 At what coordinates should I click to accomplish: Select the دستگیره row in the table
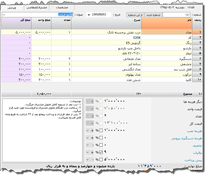pyautogui.click(x=166, y=59)
